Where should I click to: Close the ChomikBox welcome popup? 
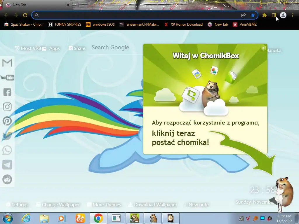point(263,48)
